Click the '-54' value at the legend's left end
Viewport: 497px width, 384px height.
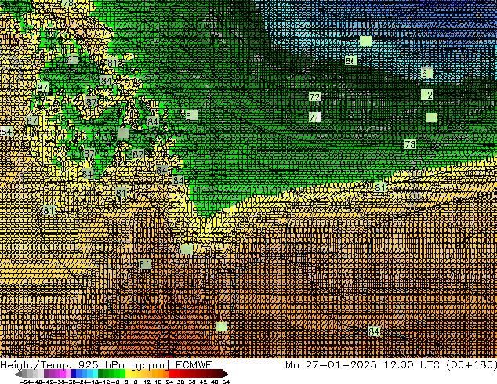coord(25,382)
